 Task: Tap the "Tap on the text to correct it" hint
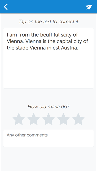point(48,21)
